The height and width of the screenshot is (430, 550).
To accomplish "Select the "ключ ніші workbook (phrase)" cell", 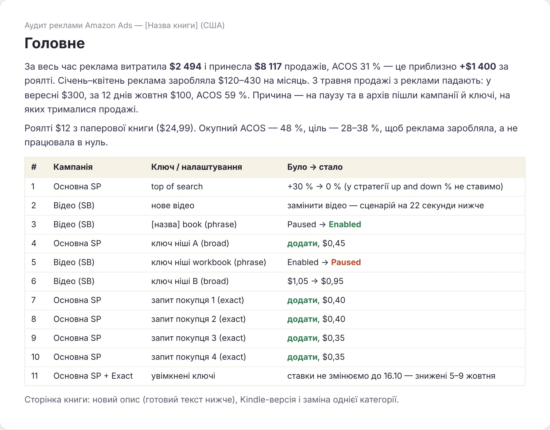I will pos(209,262).
